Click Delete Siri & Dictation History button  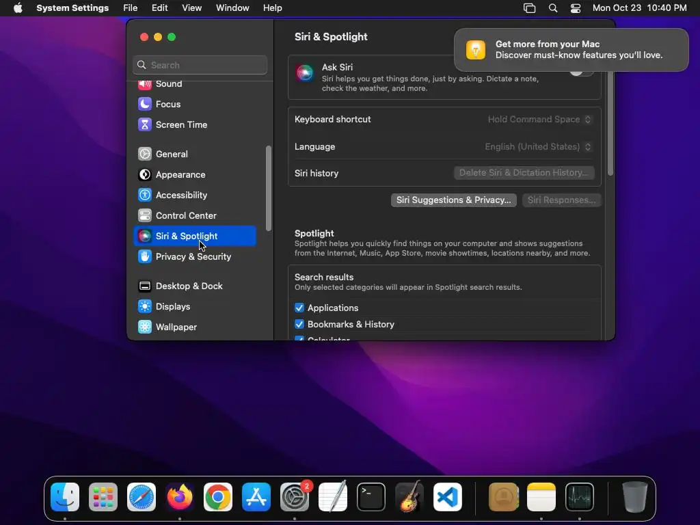pyautogui.click(x=524, y=173)
